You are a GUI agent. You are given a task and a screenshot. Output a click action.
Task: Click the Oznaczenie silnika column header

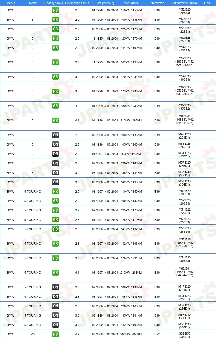[x=185, y=3]
